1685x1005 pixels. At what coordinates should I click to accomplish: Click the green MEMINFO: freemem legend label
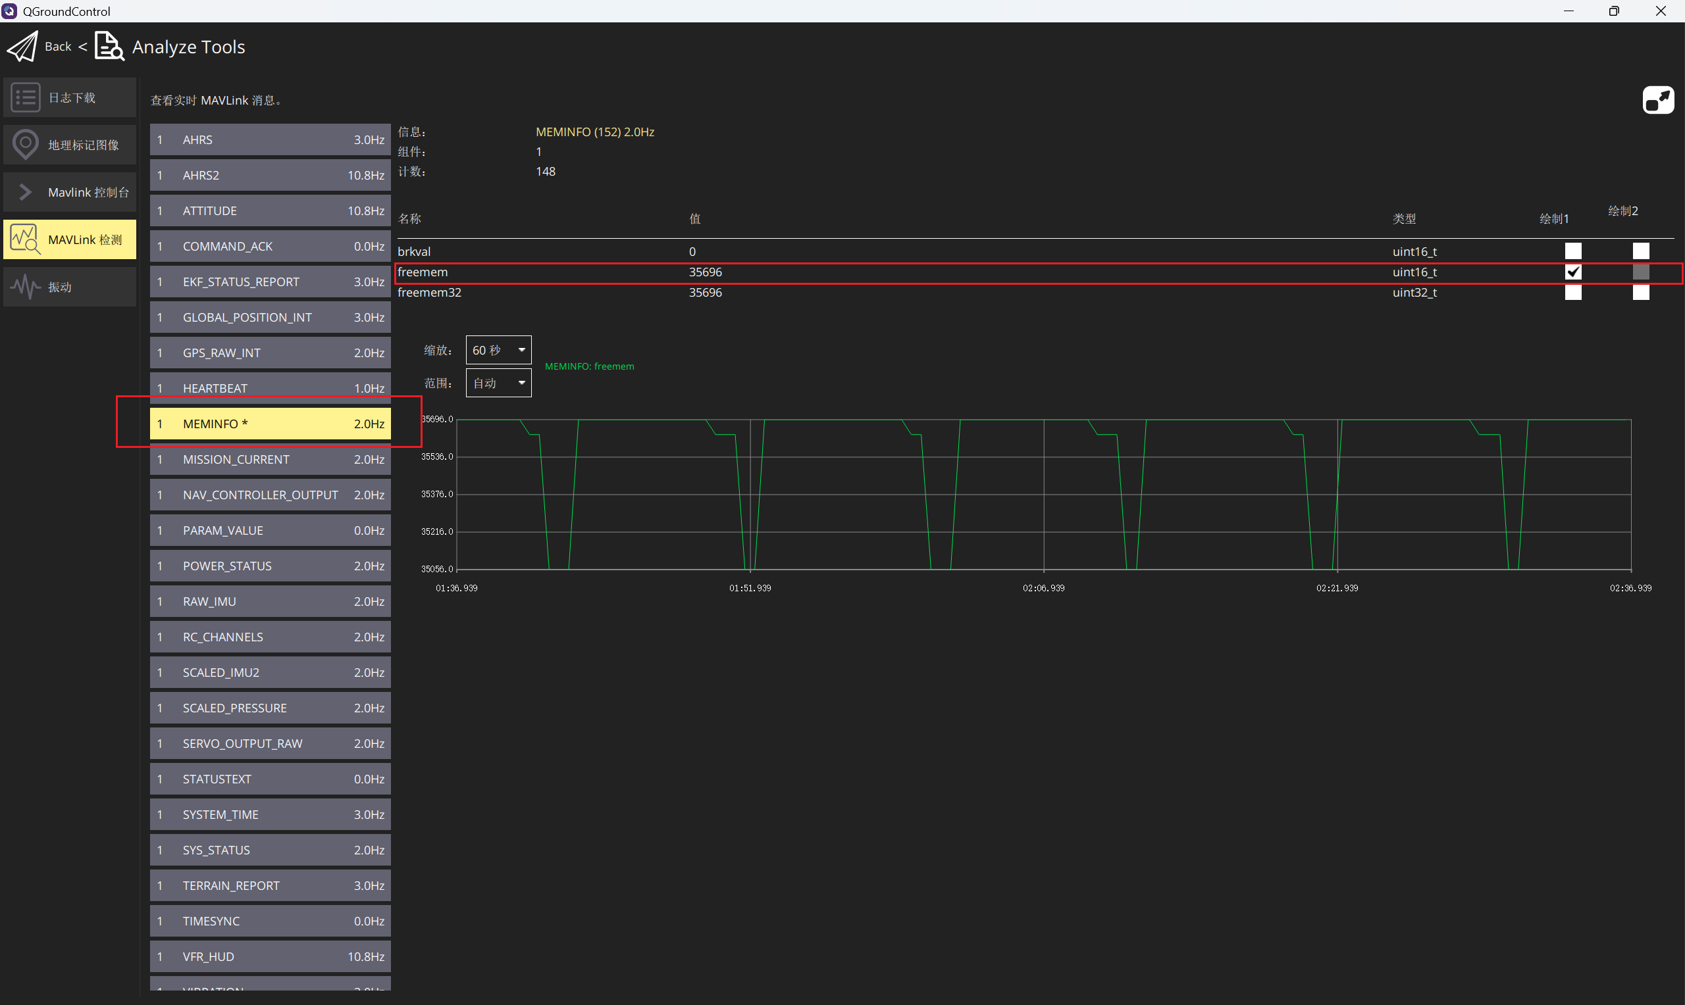pyautogui.click(x=589, y=366)
